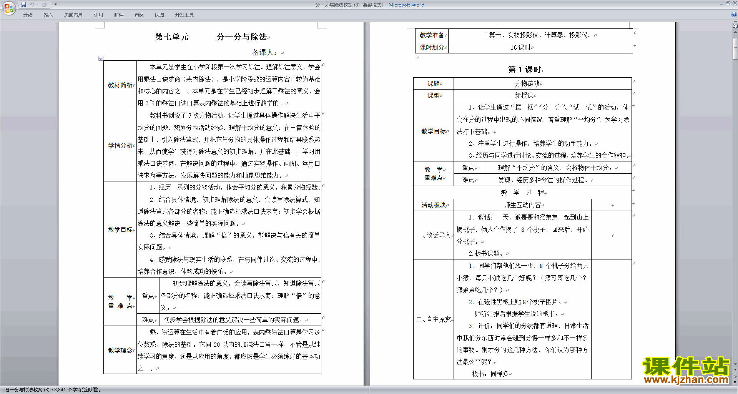Minimize the Microsoft Word window
The width and height of the screenshot is (738, 394).
pyautogui.click(x=721, y=3)
